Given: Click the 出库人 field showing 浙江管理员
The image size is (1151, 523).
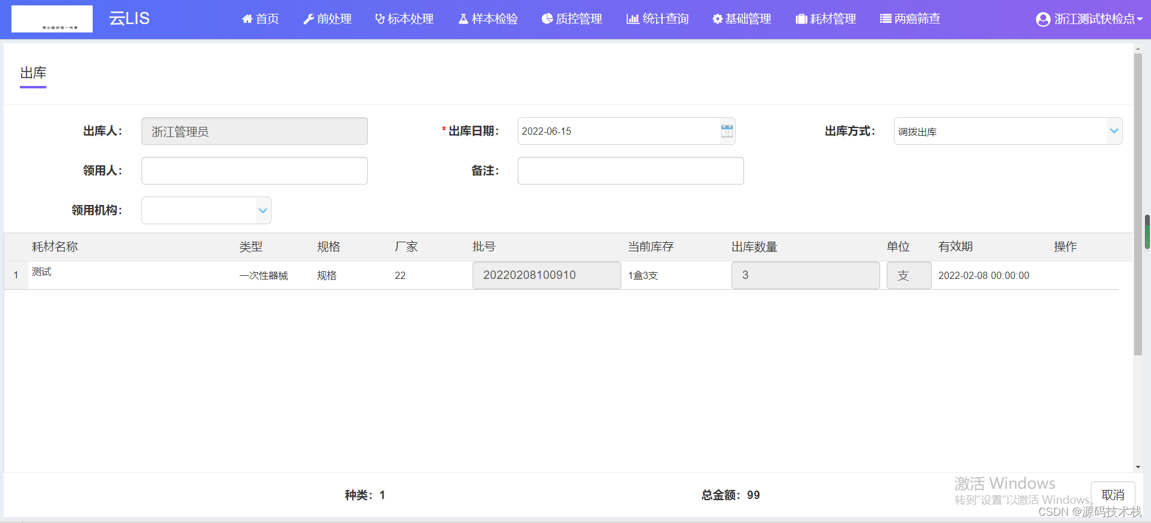Looking at the screenshot, I should click(x=254, y=131).
